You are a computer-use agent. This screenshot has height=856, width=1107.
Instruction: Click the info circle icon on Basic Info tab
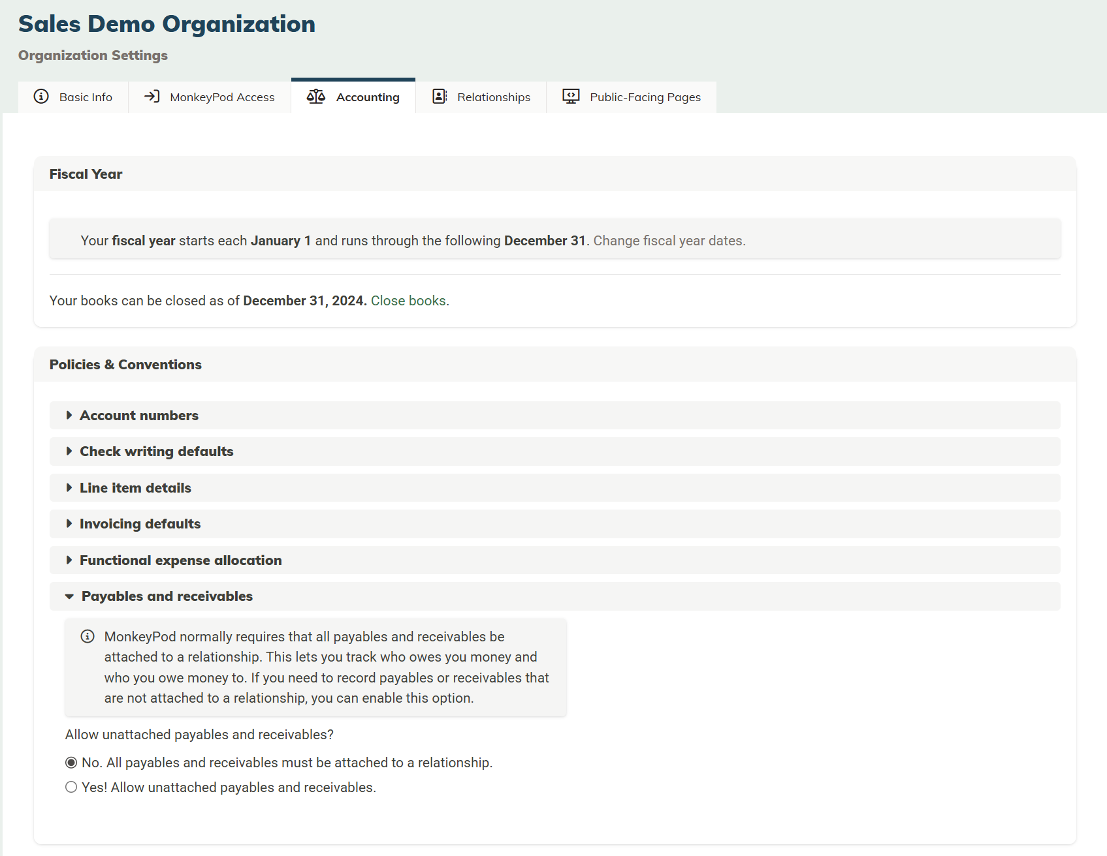(41, 97)
